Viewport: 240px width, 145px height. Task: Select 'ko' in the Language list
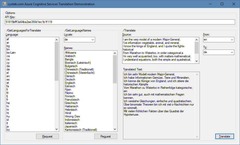(30, 130)
